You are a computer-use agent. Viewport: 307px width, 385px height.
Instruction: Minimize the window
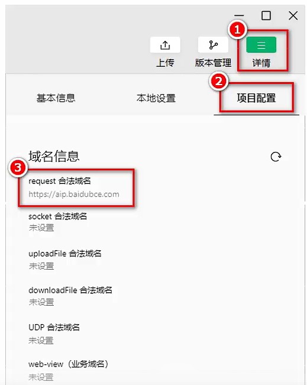[239, 16]
